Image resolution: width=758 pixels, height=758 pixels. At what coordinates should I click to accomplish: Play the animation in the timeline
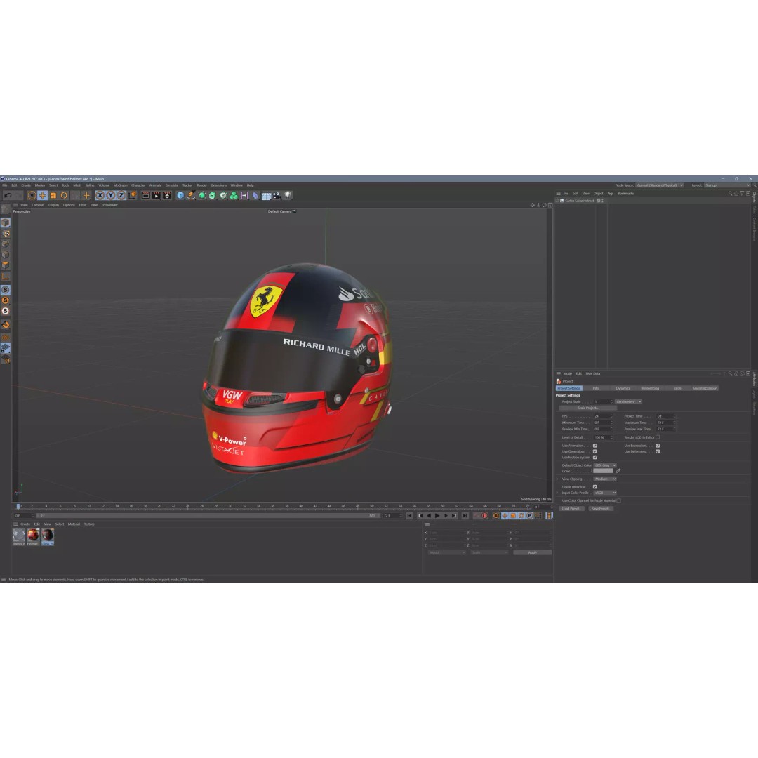[437, 515]
